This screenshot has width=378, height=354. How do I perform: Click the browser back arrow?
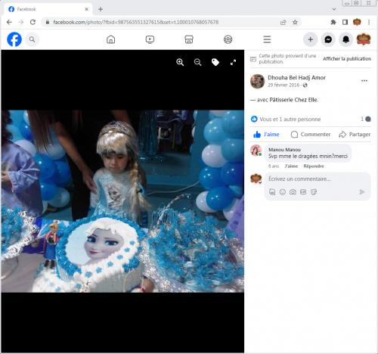9,22
